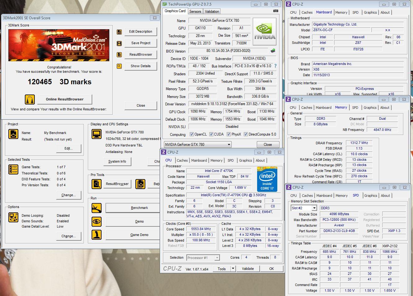Click the System Info button
Image resolution: width=413 pixels, height=296 pixels.
(x=117, y=162)
